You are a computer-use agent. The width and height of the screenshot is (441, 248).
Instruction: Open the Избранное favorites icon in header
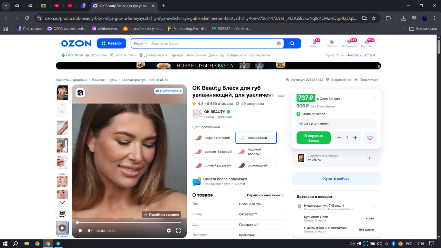pyautogui.click(x=349, y=43)
